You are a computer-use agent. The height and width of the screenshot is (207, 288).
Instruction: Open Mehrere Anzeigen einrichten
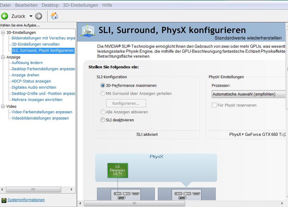(37, 100)
